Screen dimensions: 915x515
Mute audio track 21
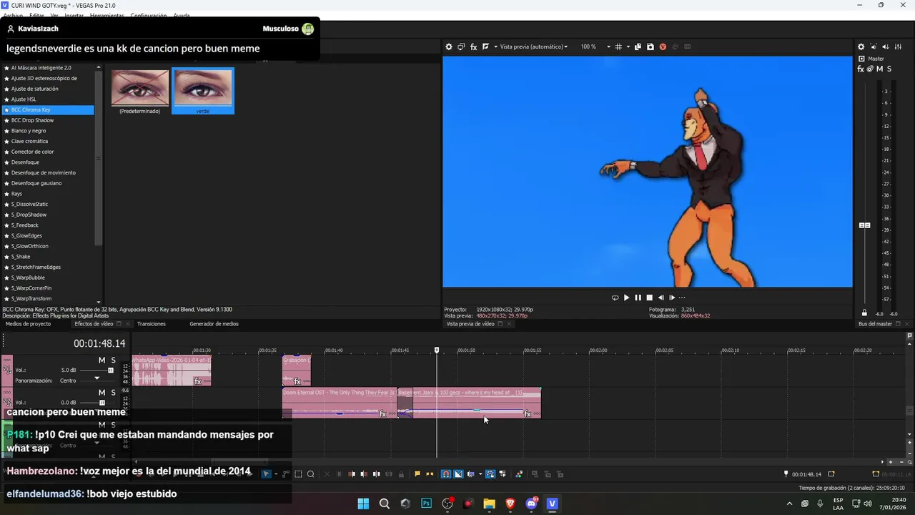[102, 360]
